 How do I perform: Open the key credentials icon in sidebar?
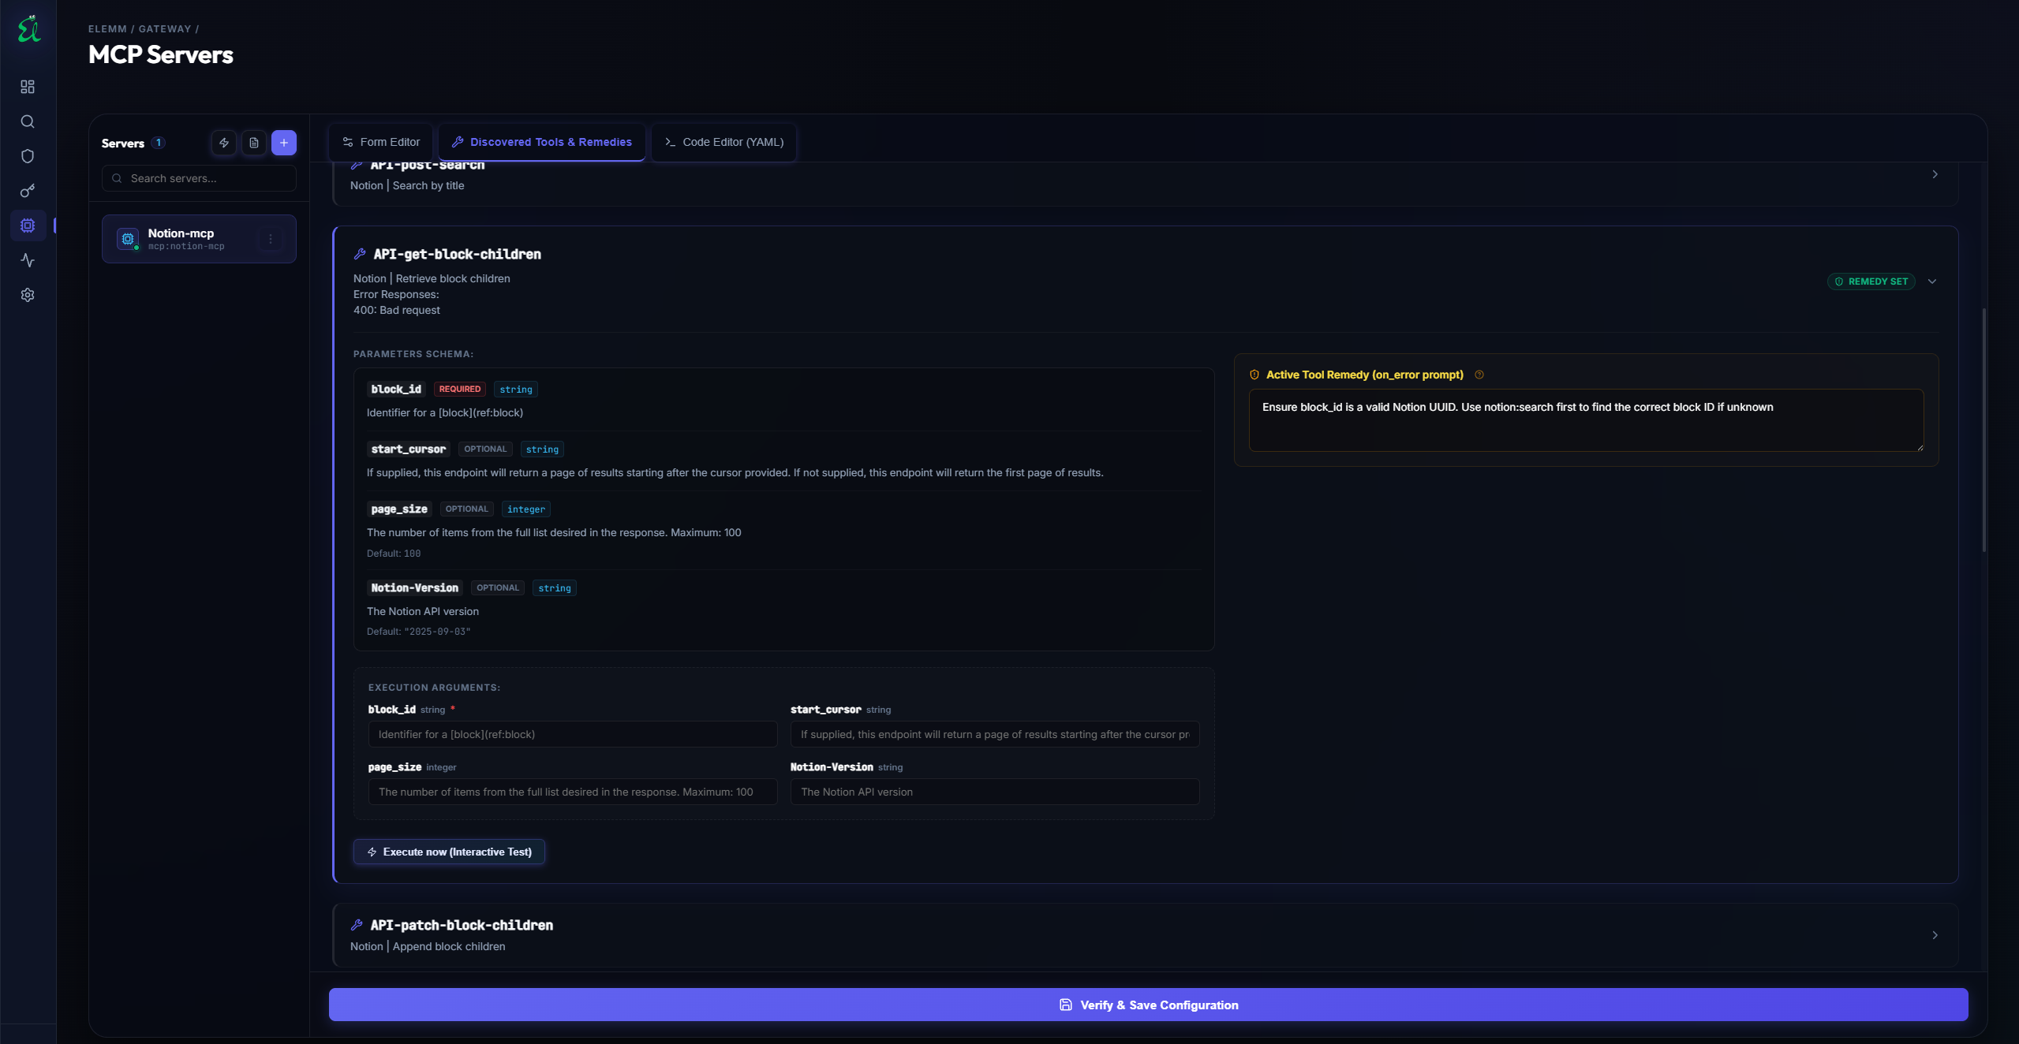pyautogui.click(x=28, y=191)
